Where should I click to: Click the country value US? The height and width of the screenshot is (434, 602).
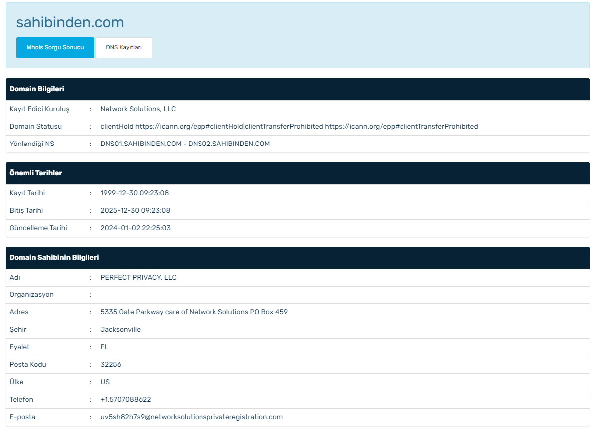[105, 382]
